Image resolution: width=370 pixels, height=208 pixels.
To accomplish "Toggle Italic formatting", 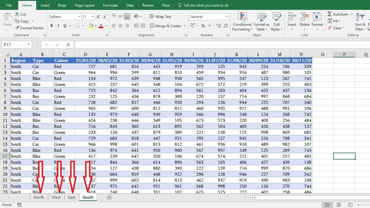I will point(58,26).
